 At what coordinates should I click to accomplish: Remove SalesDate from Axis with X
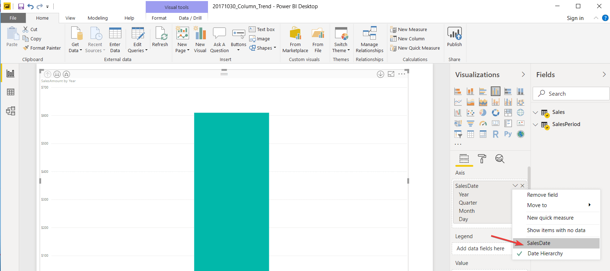coord(522,186)
